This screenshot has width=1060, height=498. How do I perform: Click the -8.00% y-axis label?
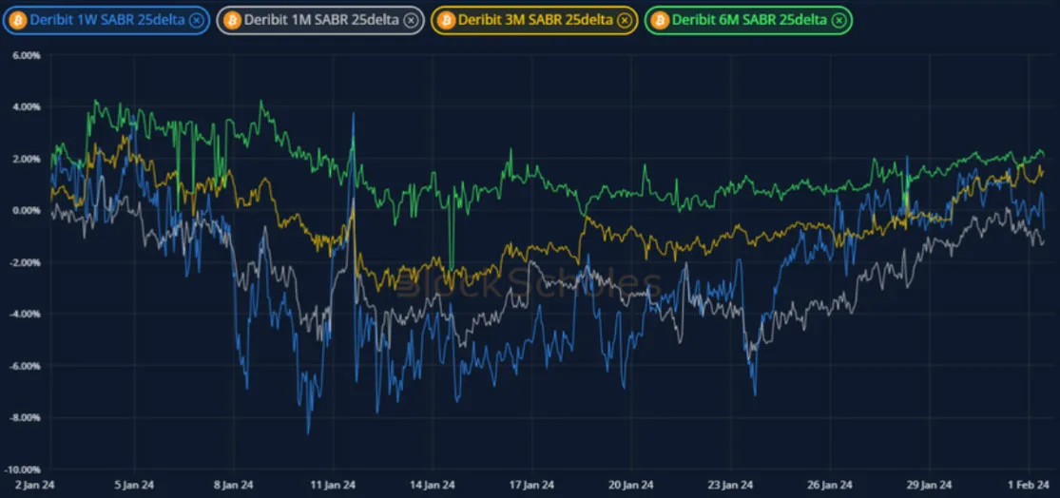tap(26, 417)
